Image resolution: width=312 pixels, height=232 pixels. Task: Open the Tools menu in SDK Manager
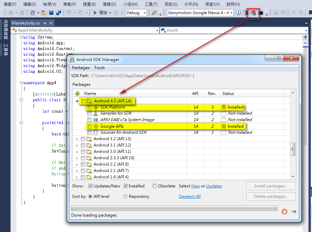(99, 68)
